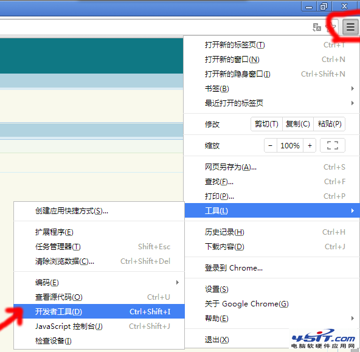Open 下载内容(D) from the menu
The height and width of the screenshot is (352, 360).
(x=272, y=247)
